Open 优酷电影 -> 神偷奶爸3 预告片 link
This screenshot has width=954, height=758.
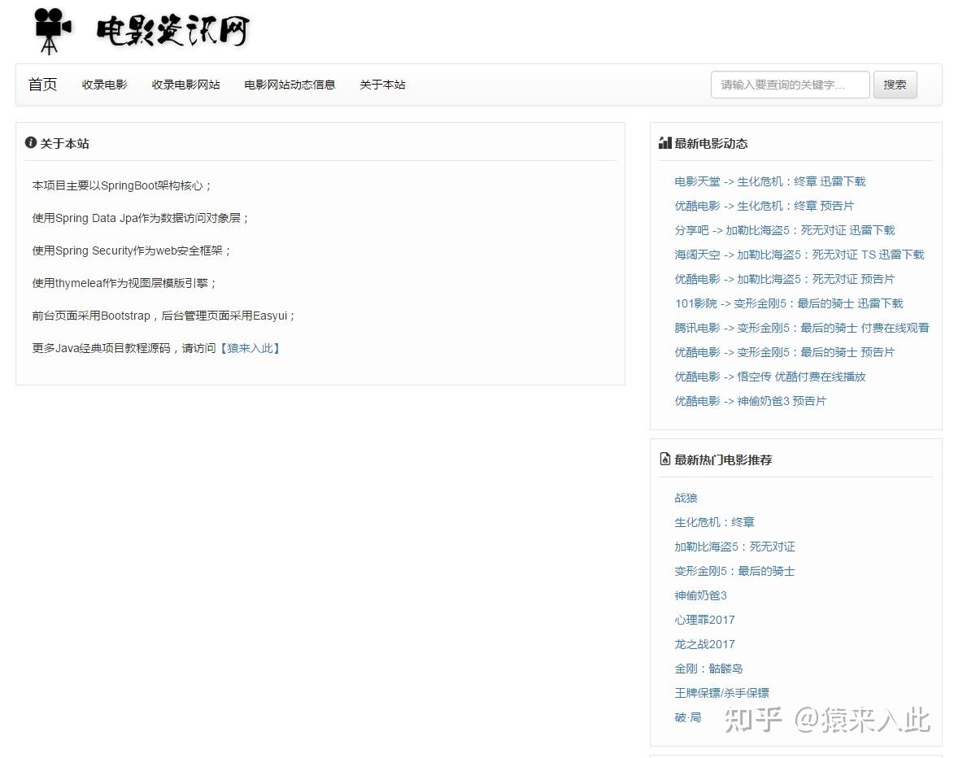(x=750, y=400)
